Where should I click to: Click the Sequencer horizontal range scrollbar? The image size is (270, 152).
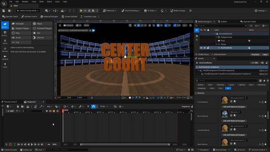125,144
